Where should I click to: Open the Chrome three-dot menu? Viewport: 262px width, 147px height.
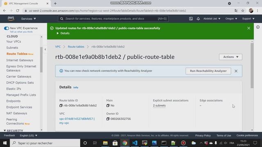257,11
